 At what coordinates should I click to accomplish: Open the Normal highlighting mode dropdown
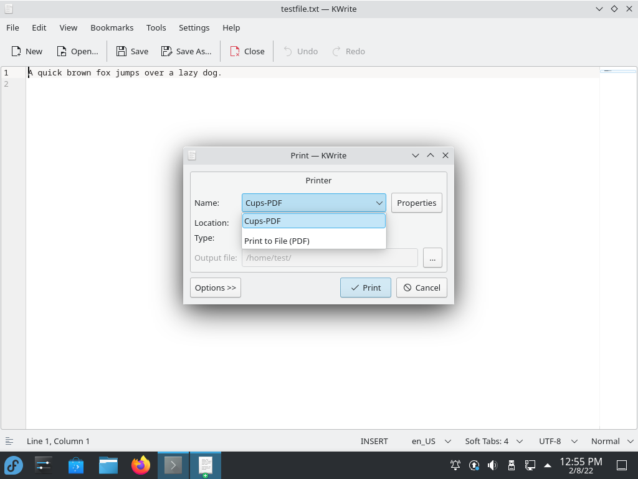pos(612,441)
